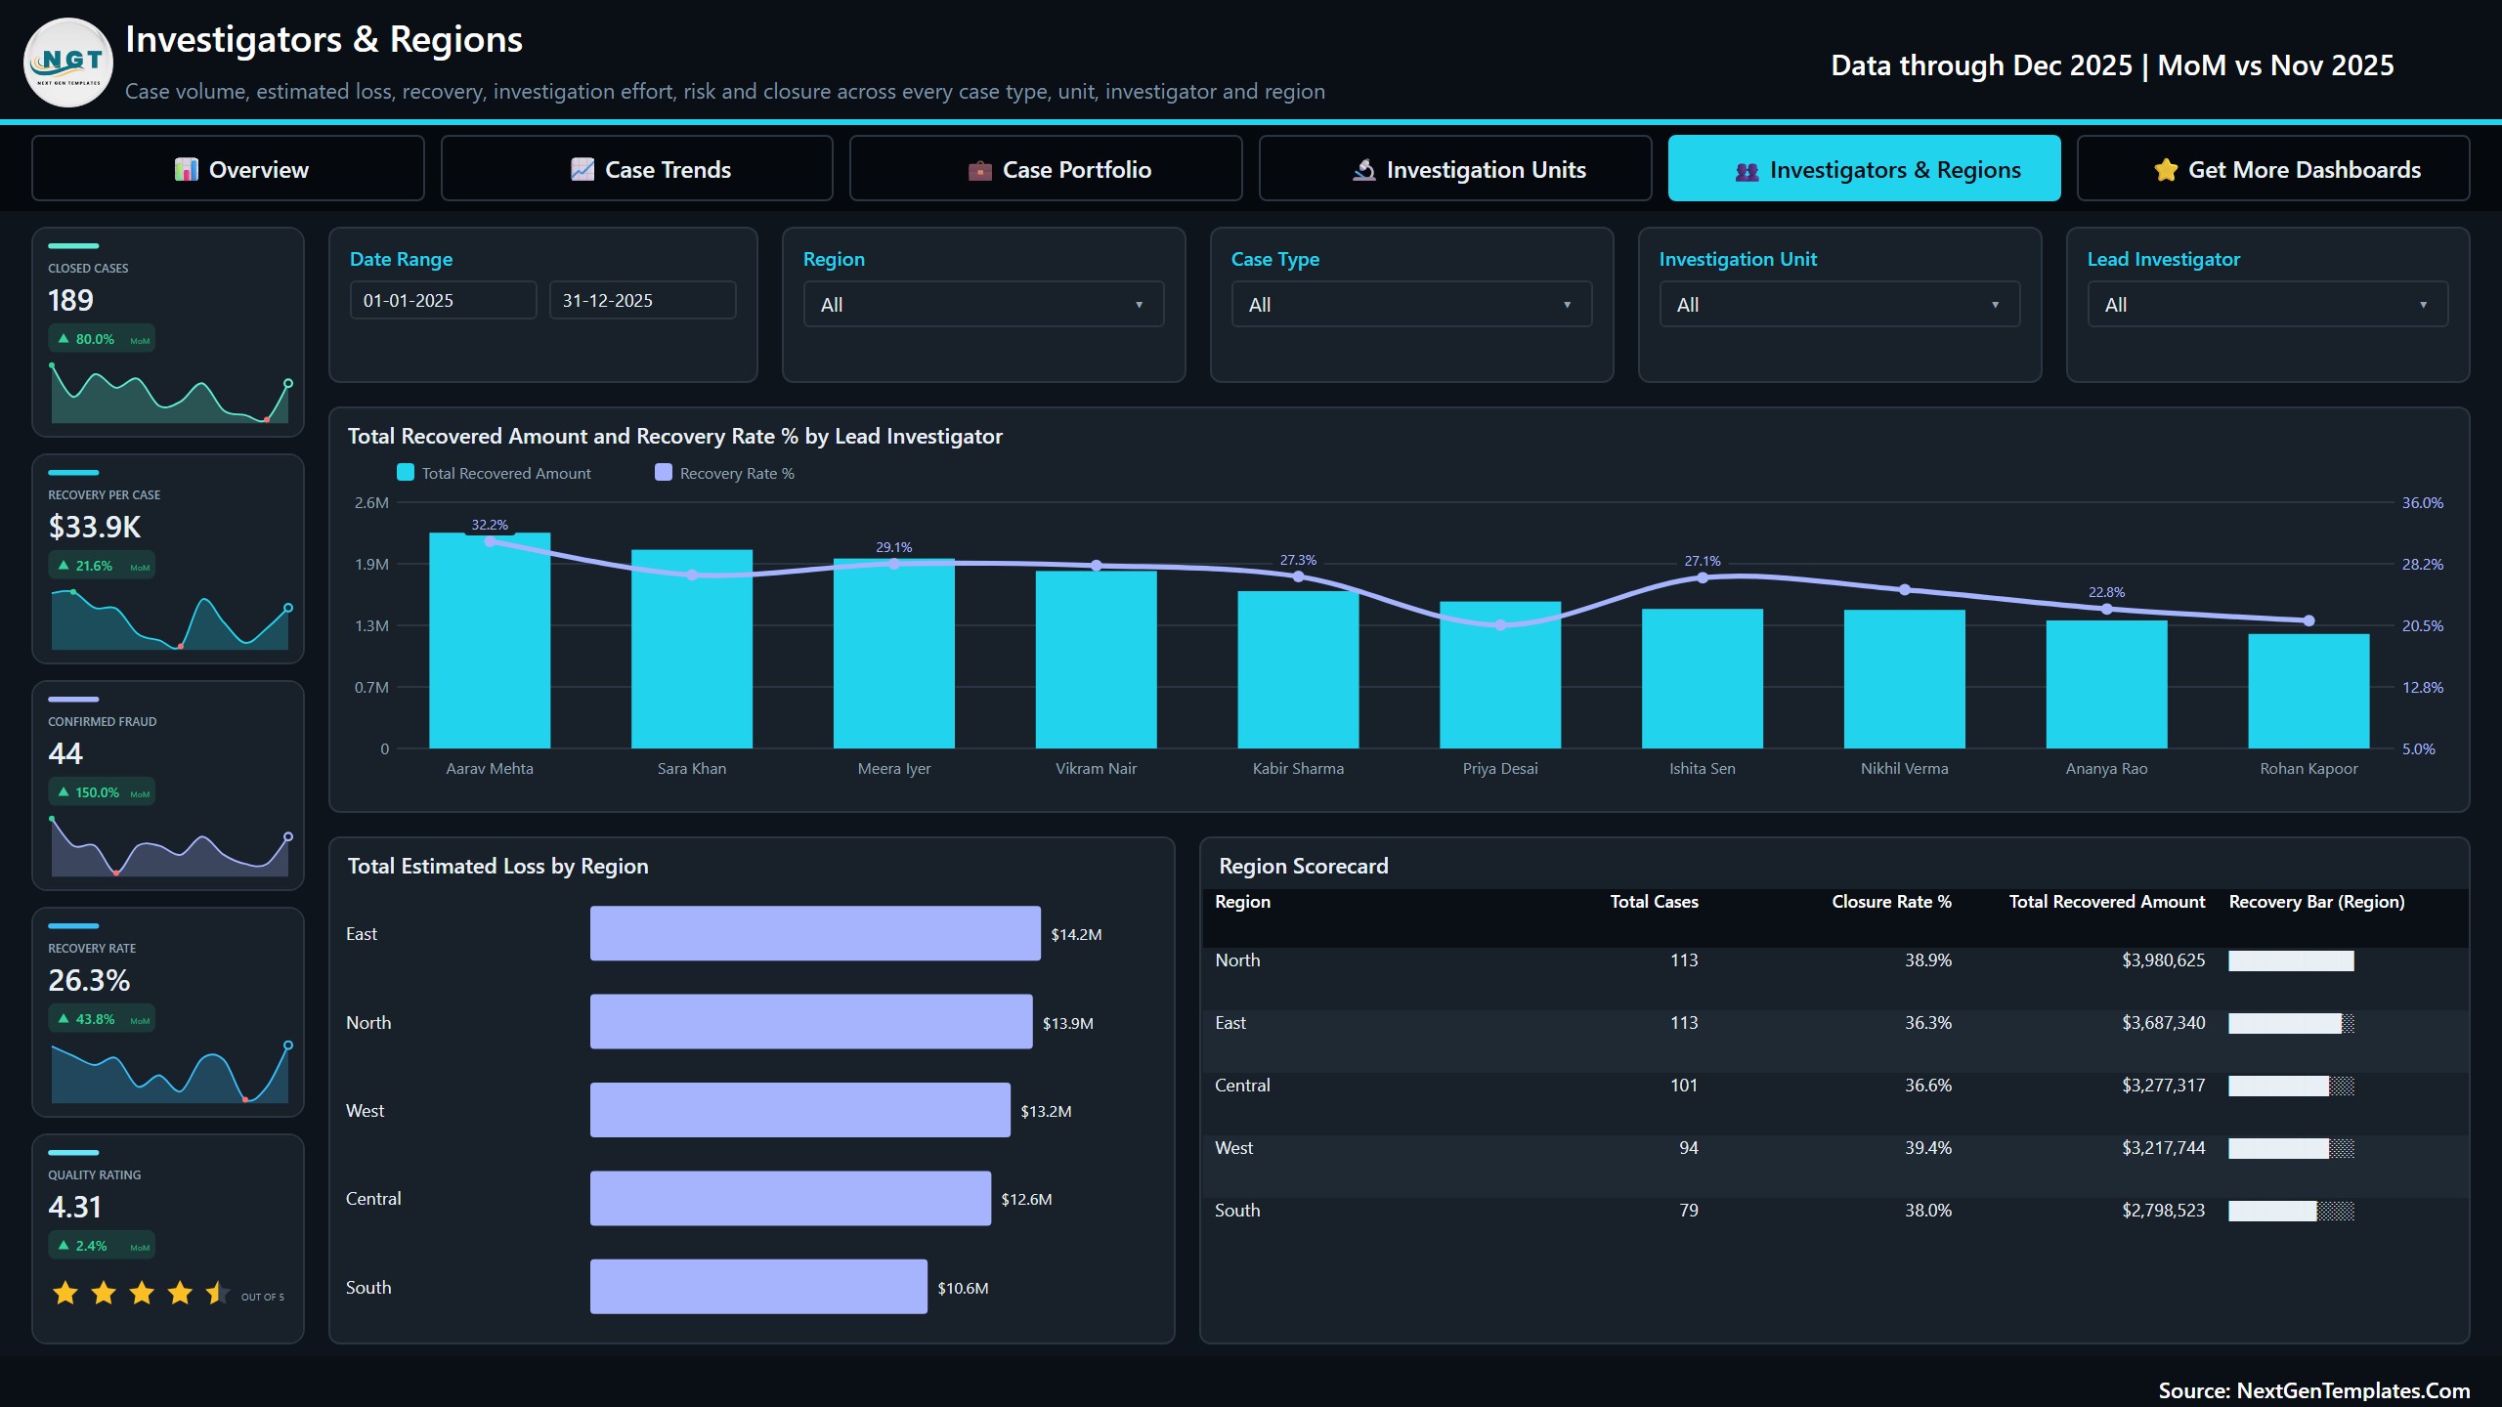
Task: Click Ishita Sen's recovered amount bar
Action: click(x=1703, y=679)
